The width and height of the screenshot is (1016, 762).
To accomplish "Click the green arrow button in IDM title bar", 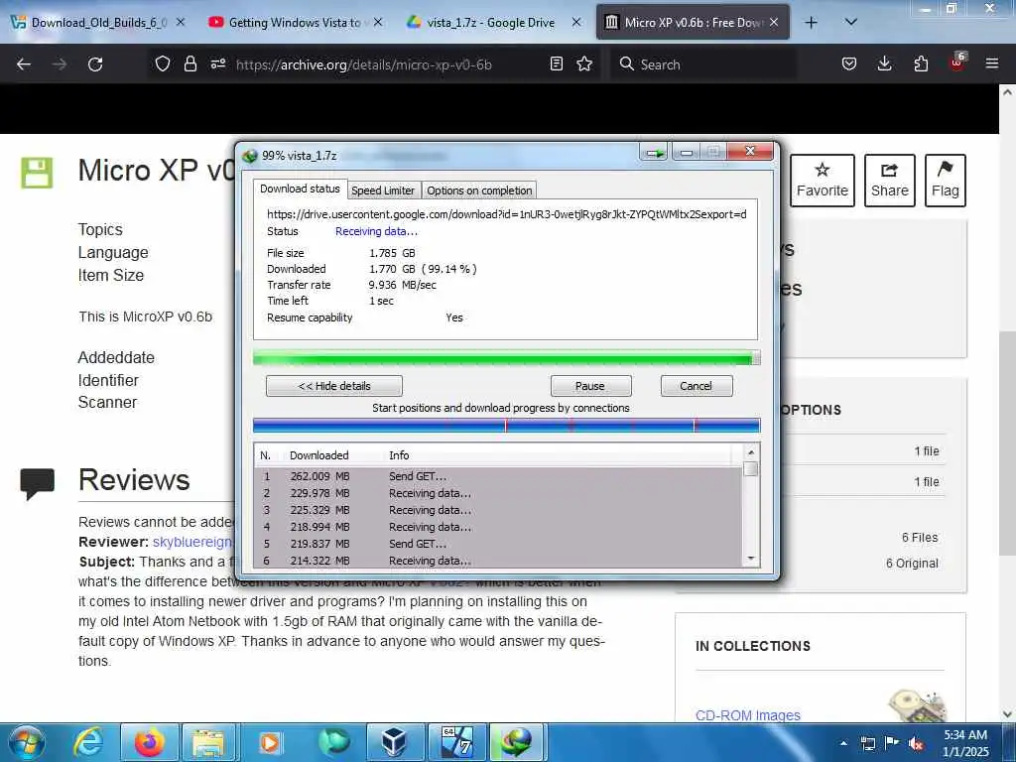I will click(655, 153).
